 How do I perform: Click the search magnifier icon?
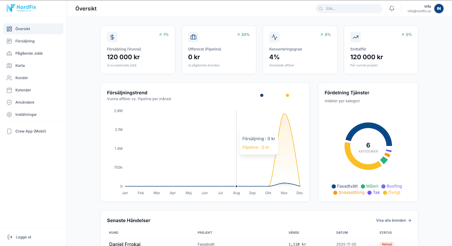click(321, 9)
